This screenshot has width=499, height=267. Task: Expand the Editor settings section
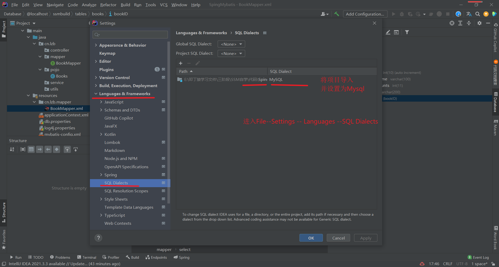click(96, 61)
